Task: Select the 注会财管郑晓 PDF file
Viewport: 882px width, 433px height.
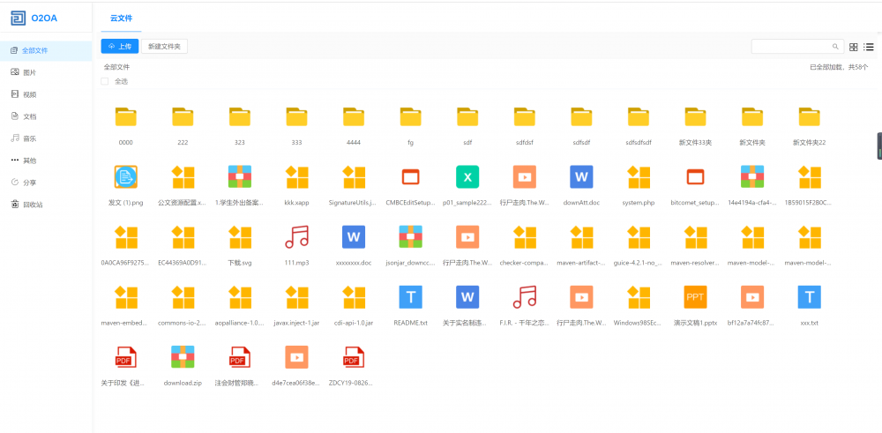Action: coord(240,357)
